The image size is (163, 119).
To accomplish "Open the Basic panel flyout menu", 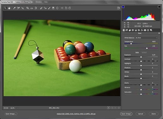I will pos(159,33).
